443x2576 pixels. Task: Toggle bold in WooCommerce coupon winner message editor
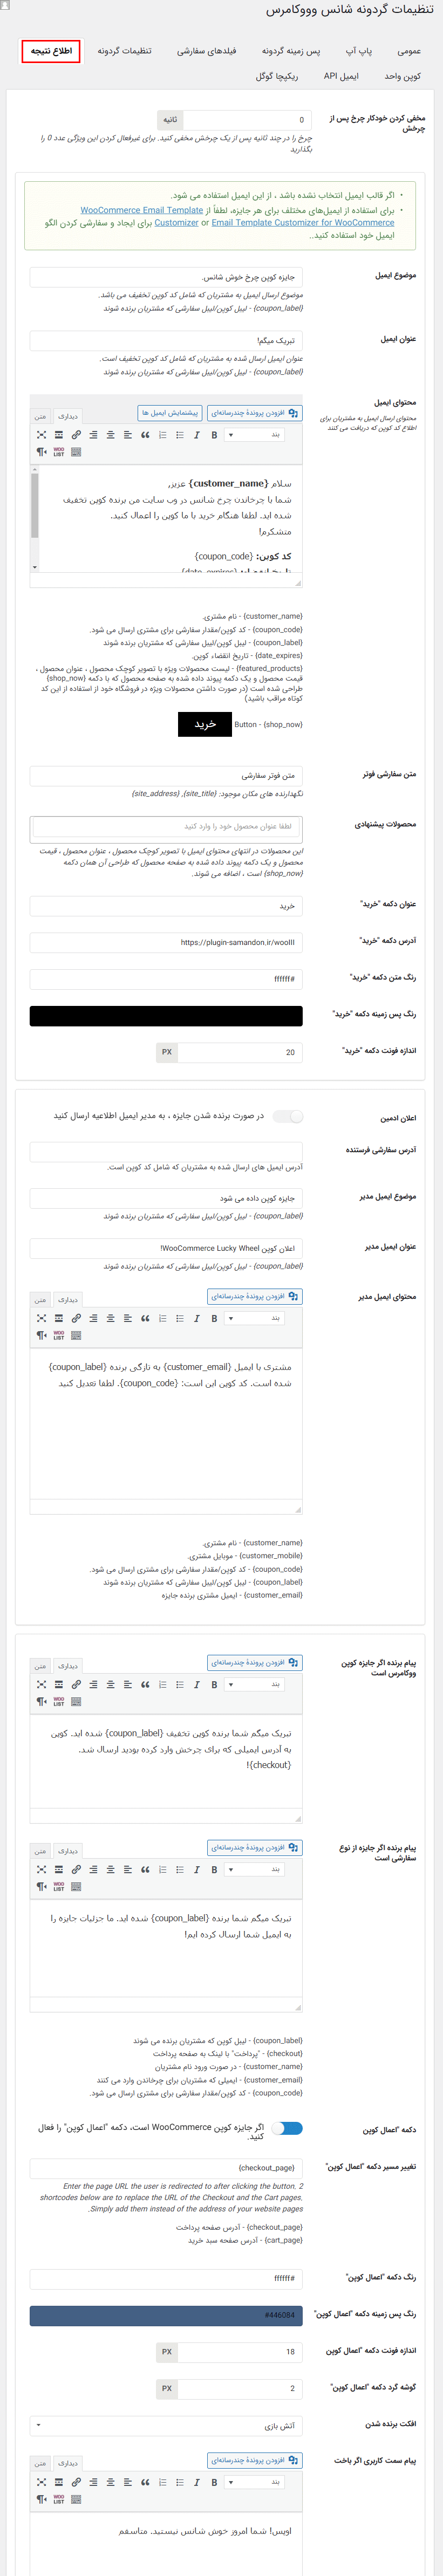214,1684
